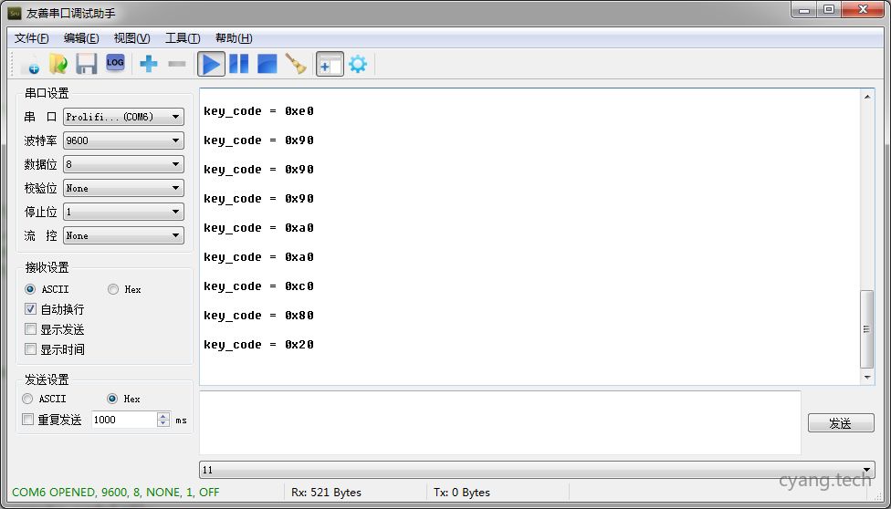Open the 校验位 None dropdown

(123, 188)
